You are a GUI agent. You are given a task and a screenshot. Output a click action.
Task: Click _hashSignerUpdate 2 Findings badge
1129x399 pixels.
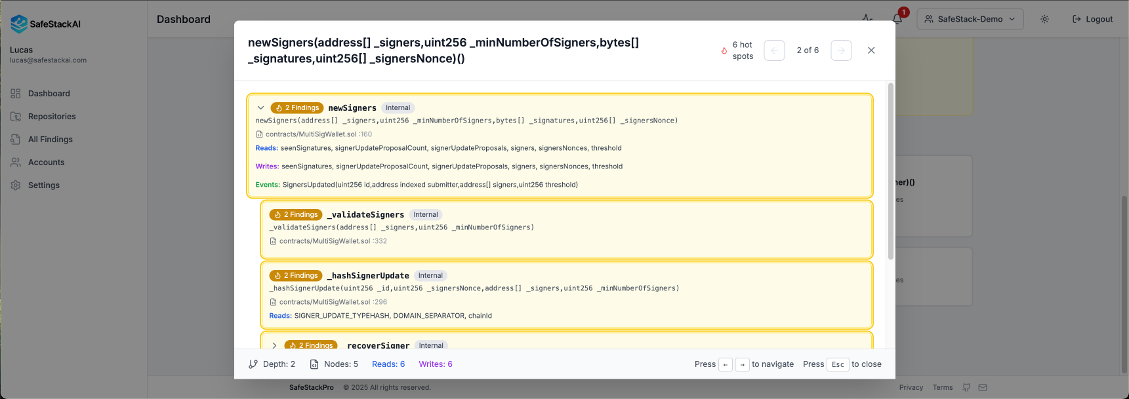[296, 276]
